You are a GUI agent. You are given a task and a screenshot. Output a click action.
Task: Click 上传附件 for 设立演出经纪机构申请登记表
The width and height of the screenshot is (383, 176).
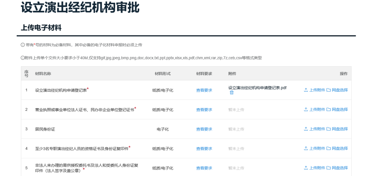pos(317,90)
